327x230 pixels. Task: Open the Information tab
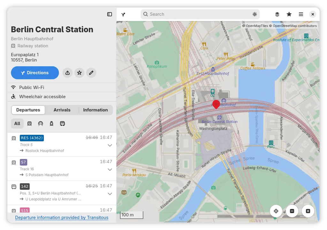(x=95, y=110)
